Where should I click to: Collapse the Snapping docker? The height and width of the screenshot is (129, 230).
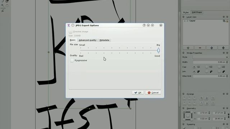[183, 124]
